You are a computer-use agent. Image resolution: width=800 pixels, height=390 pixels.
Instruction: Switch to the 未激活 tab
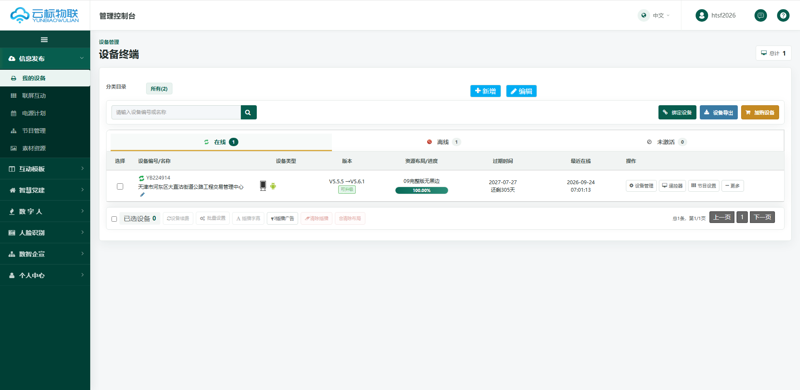coord(666,142)
